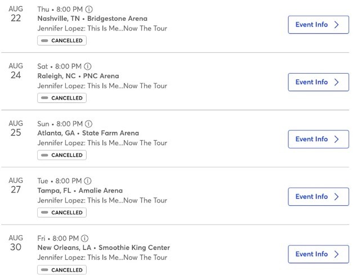Select the Raleigh, NC PNC Arena title
Image resolution: width=353 pixels, height=279 pixels.
pos(78,76)
